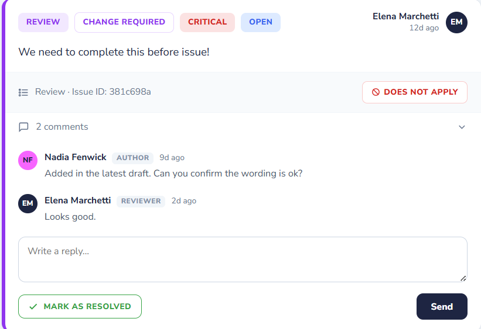Mark issue as Does Not Apply
The image size is (481, 329).
[415, 92]
